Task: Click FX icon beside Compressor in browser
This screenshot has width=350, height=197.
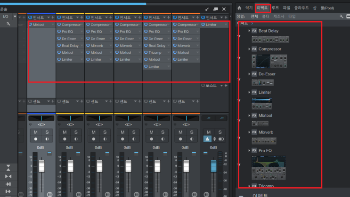Action: pos(254,49)
